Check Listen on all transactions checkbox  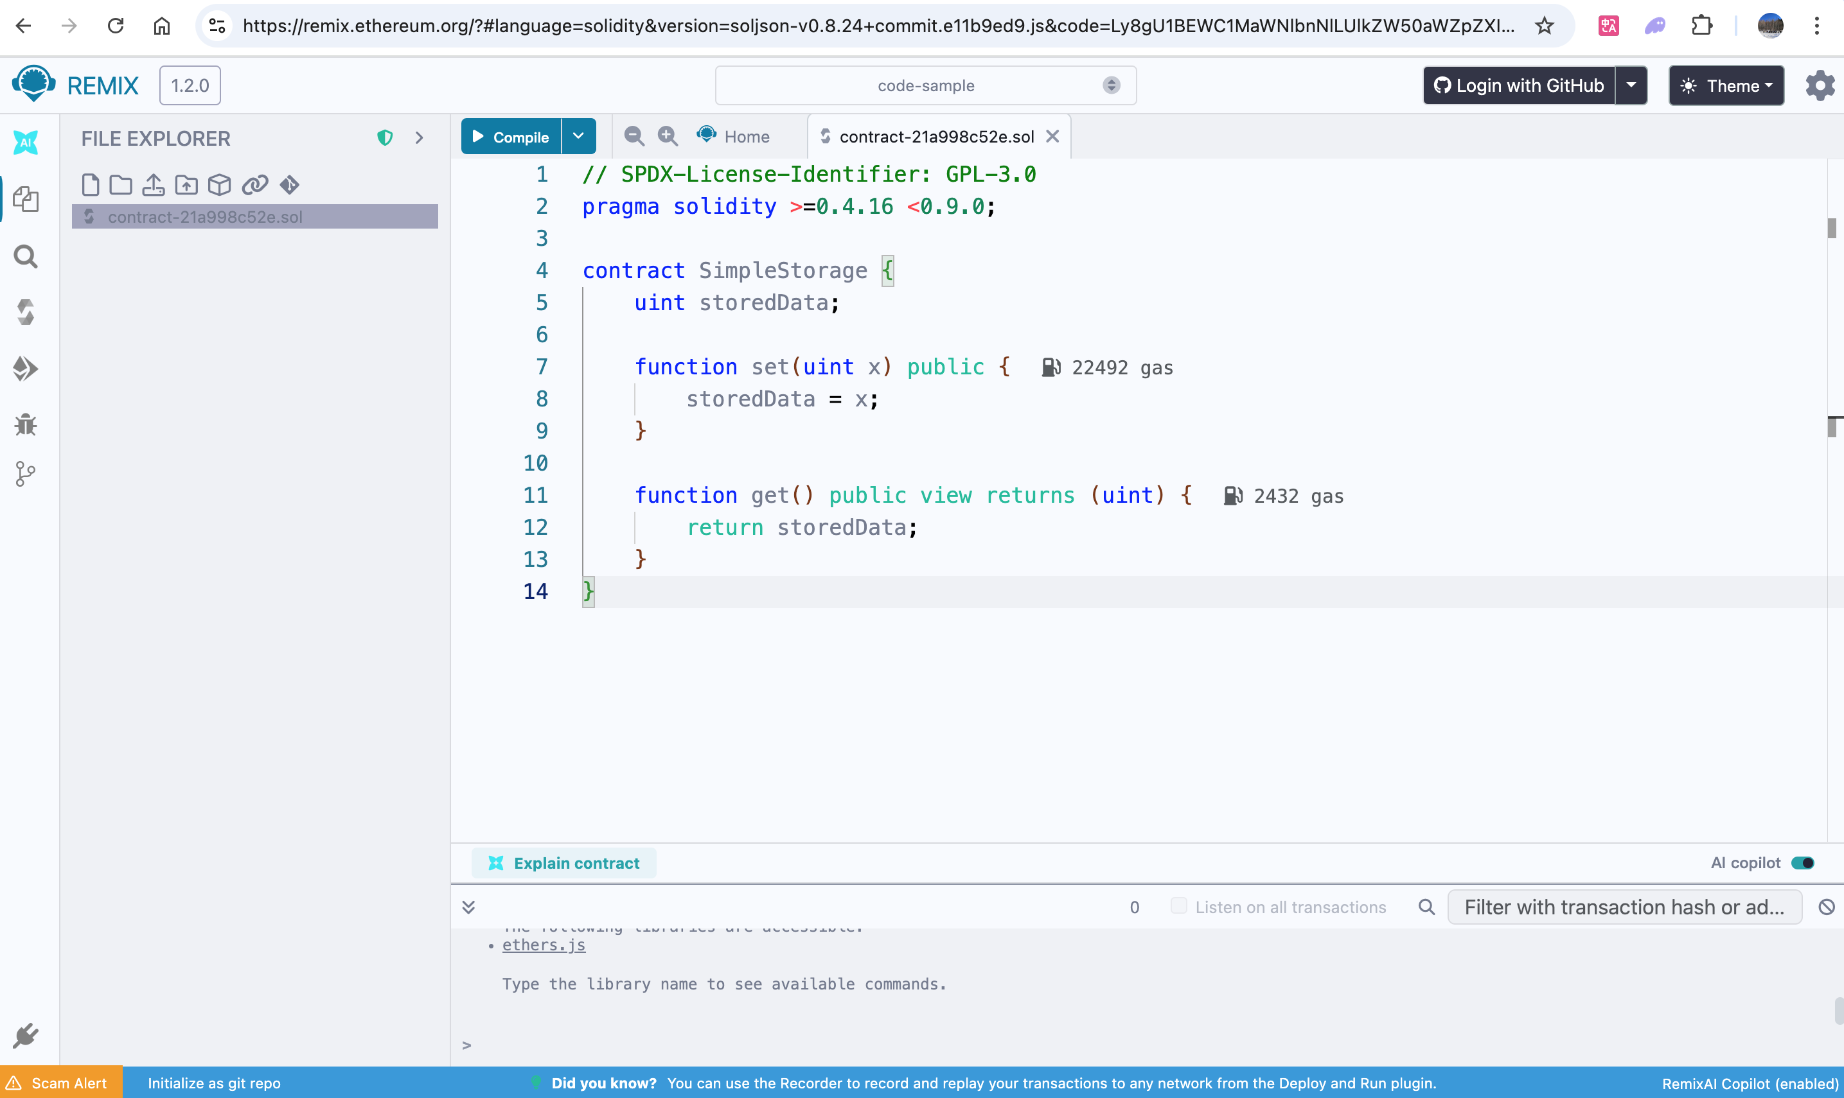(1178, 907)
